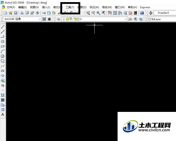This screenshot has height=141, width=176.
Task: Toggle layer 0 on/off light bulb
Action: pyautogui.click(x=64, y=19)
